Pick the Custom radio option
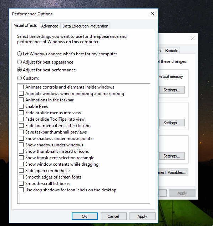The height and width of the screenshot is (226, 213). (x=19, y=78)
